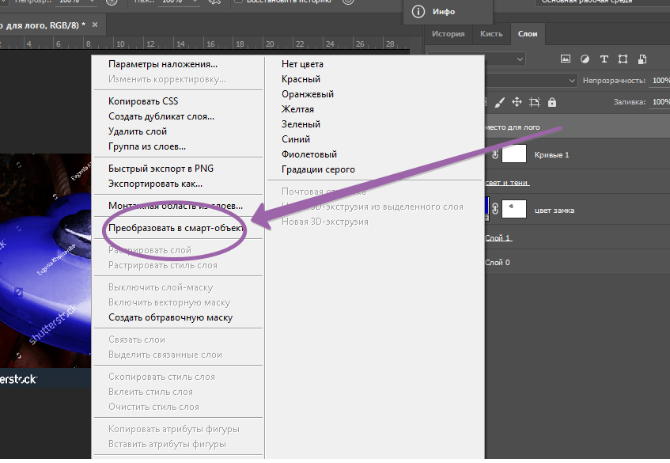This screenshot has height=463, width=670.
Task: Filter layers by adjustment layers icon
Action: pyautogui.click(x=585, y=59)
